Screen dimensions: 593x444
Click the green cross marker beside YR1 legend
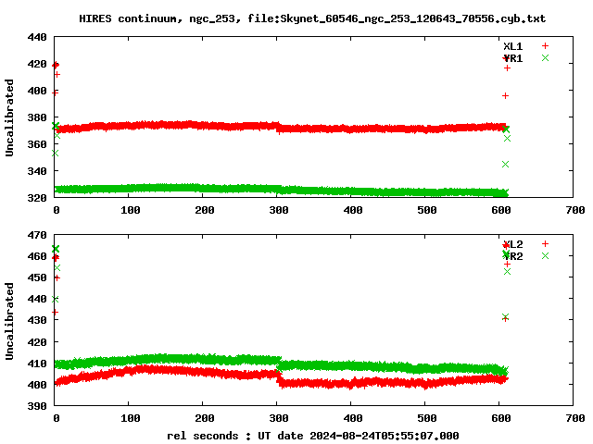(x=545, y=57)
